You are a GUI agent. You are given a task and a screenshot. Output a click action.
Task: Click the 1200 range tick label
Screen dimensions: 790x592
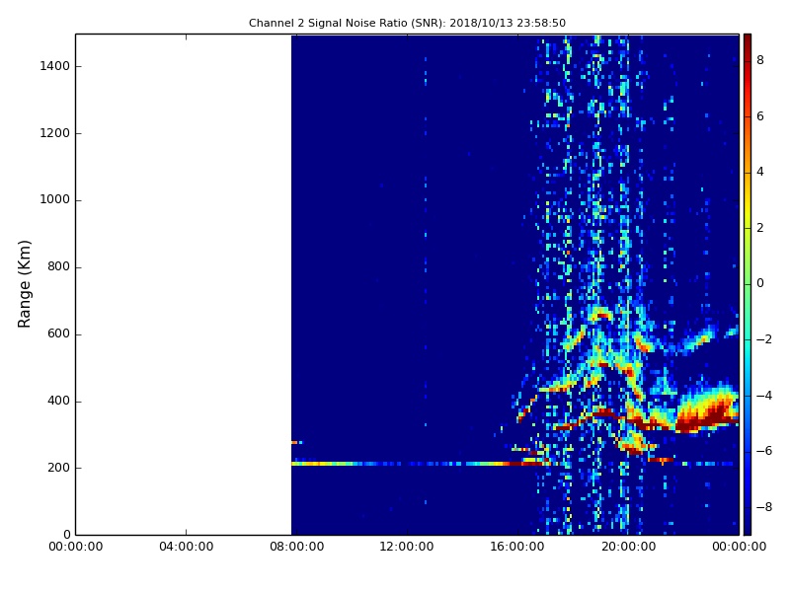(x=55, y=133)
